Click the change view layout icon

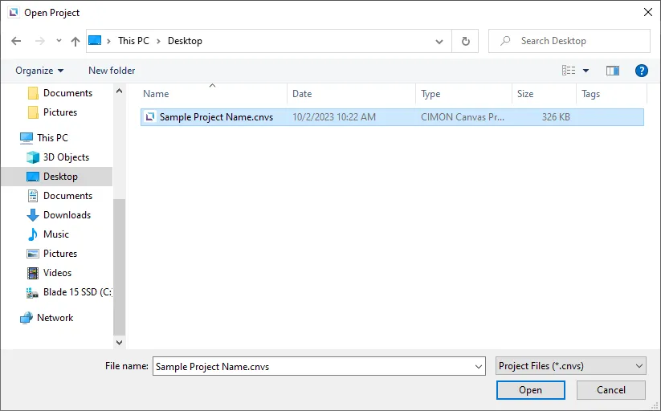(569, 71)
